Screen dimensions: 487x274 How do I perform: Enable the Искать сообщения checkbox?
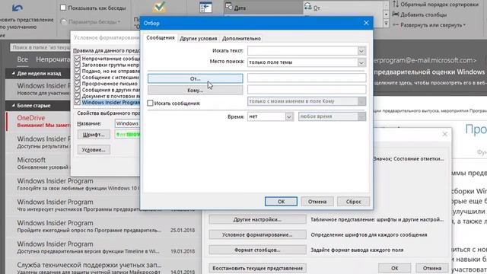[x=151, y=103]
